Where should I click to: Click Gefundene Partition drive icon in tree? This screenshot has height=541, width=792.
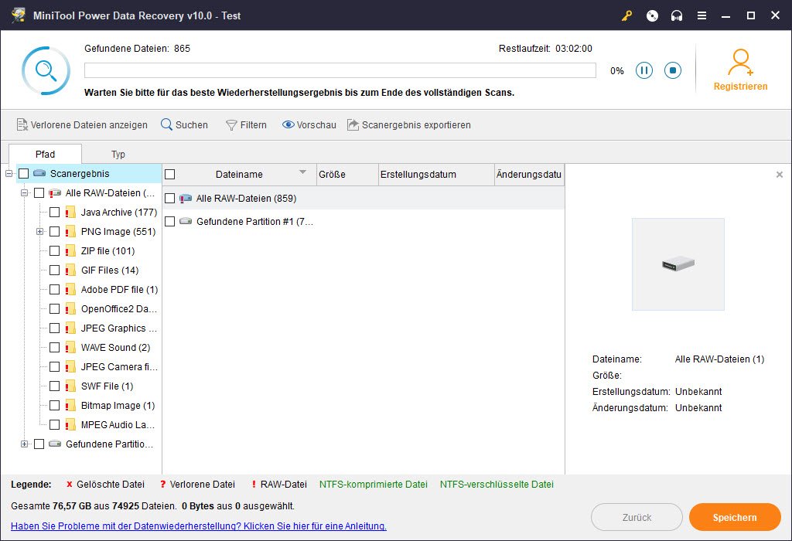tap(55, 444)
